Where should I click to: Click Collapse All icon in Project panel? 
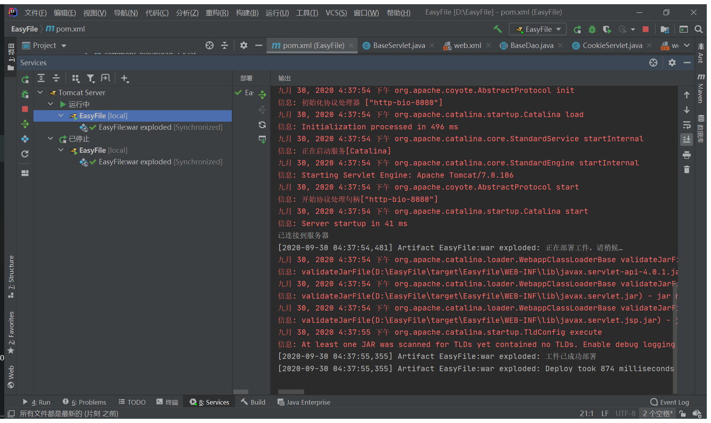tap(225, 45)
